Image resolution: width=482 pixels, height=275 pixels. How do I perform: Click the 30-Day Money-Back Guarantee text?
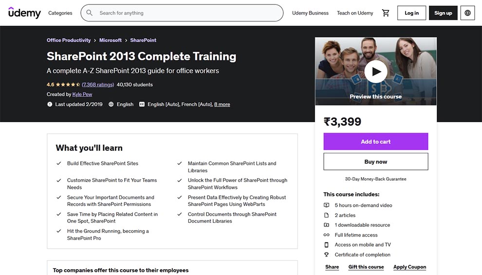click(376, 179)
